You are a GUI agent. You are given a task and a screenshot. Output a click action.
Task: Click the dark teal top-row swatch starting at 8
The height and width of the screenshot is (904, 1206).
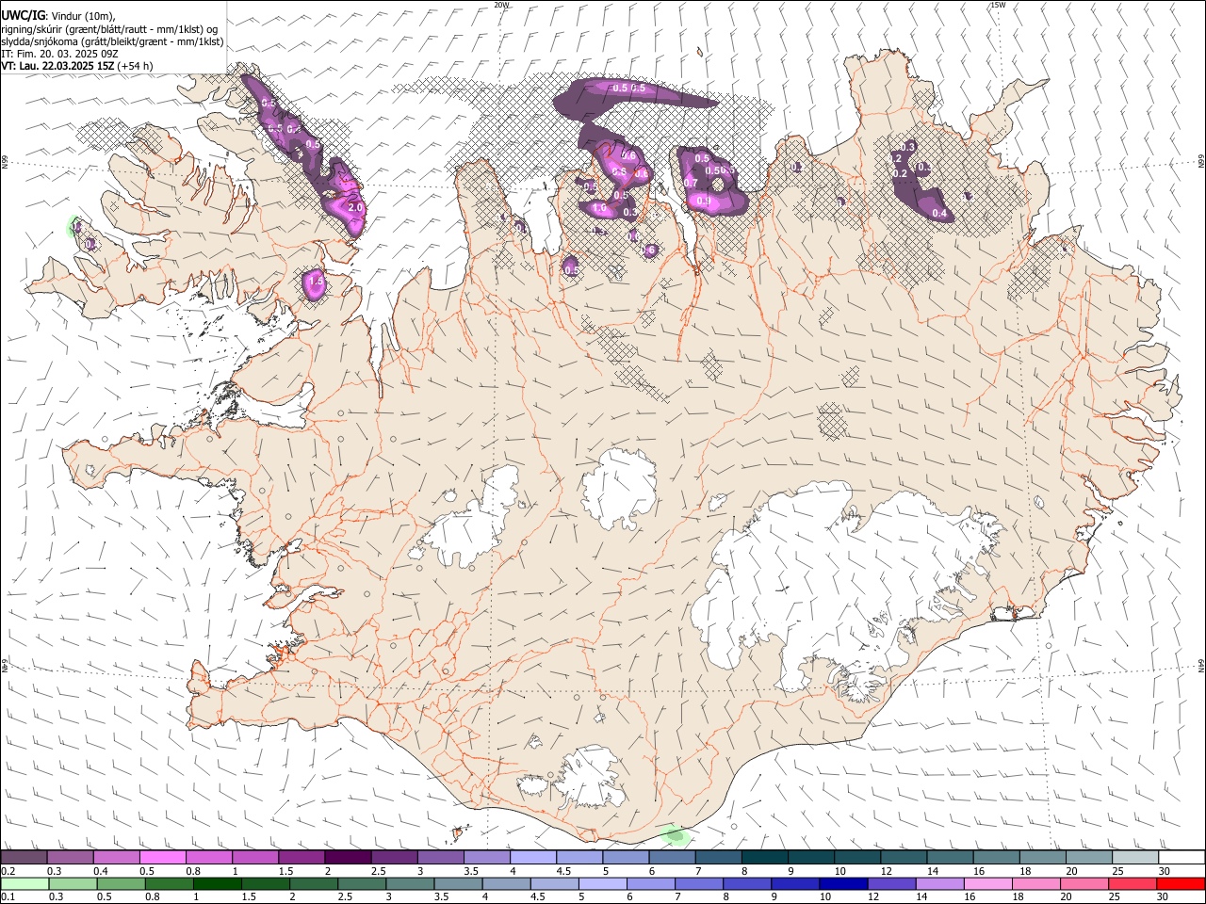763,858
